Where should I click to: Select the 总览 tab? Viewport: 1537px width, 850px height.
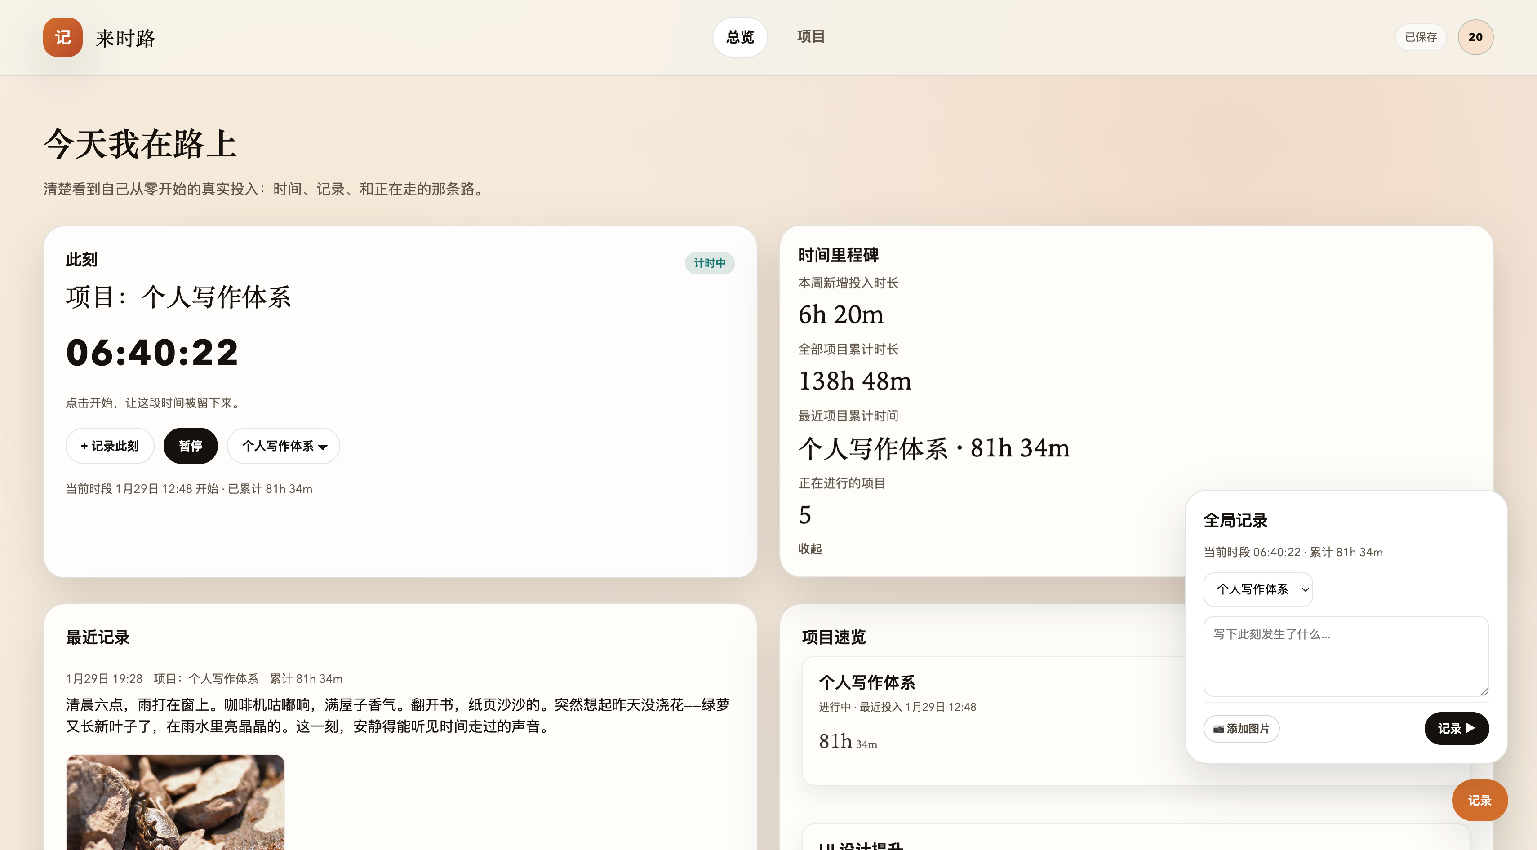coord(740,37)
